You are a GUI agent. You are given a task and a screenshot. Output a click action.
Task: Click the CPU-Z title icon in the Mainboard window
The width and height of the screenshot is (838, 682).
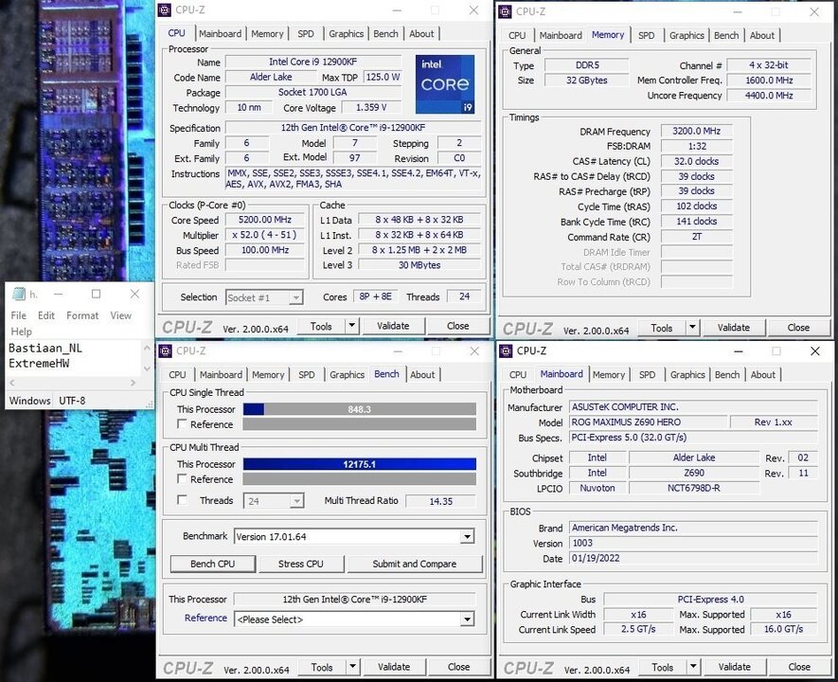coord(507,350)
